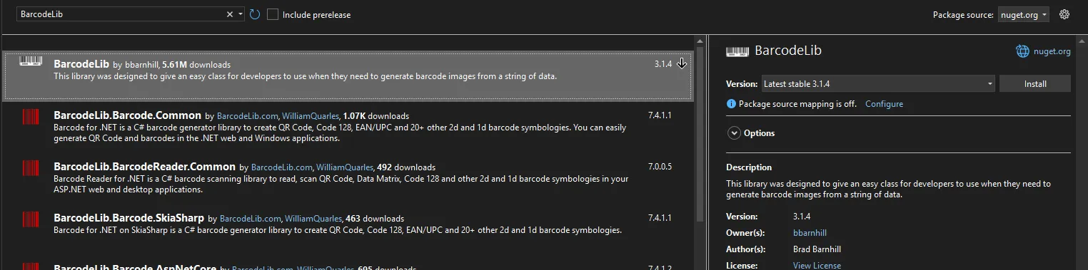The height and width of the screenshot is (270, 1088).
Task: Open the Version Latest stable 3.1.4 dropdown
Action: [877, 84]
